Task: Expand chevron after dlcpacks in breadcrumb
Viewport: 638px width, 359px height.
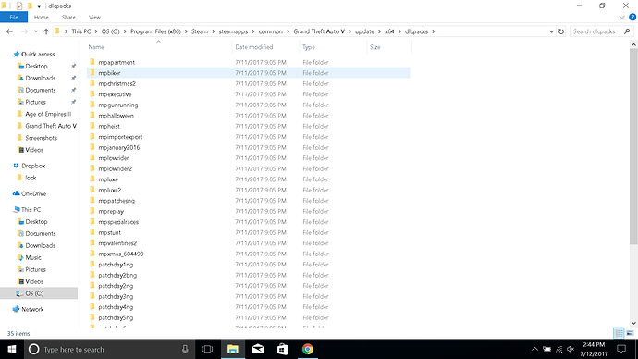Action: pos(434,31)
